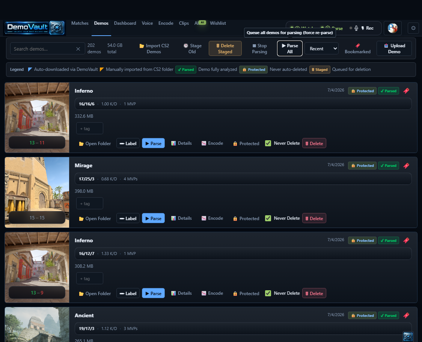422x342 pixels.
Task: Click the Mirage map thumbnail
Action: [37, 192]
